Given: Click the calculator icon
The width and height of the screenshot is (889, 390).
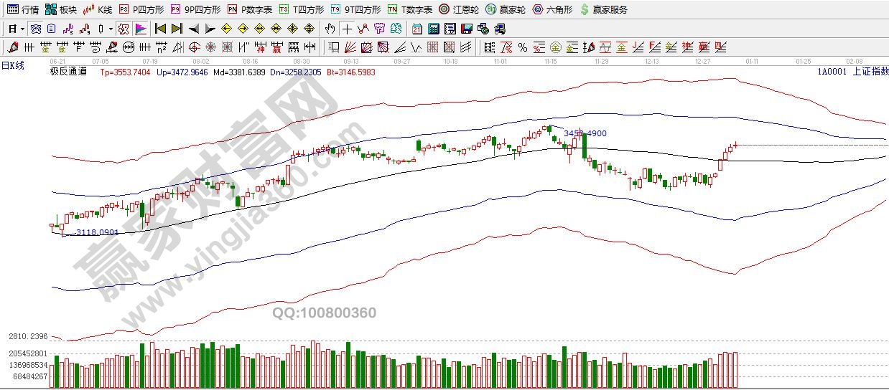Looking at the screenshot, I should pos(433,29).
